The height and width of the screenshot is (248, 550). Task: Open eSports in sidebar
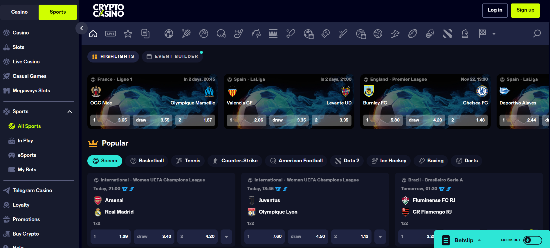27,155
